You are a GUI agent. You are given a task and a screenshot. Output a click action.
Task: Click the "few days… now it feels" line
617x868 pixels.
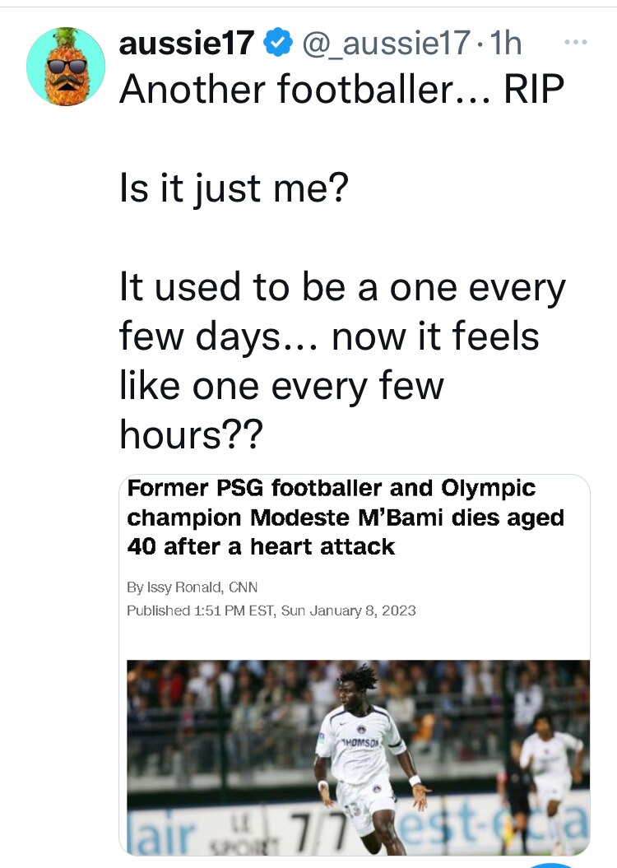click(329, 338)
